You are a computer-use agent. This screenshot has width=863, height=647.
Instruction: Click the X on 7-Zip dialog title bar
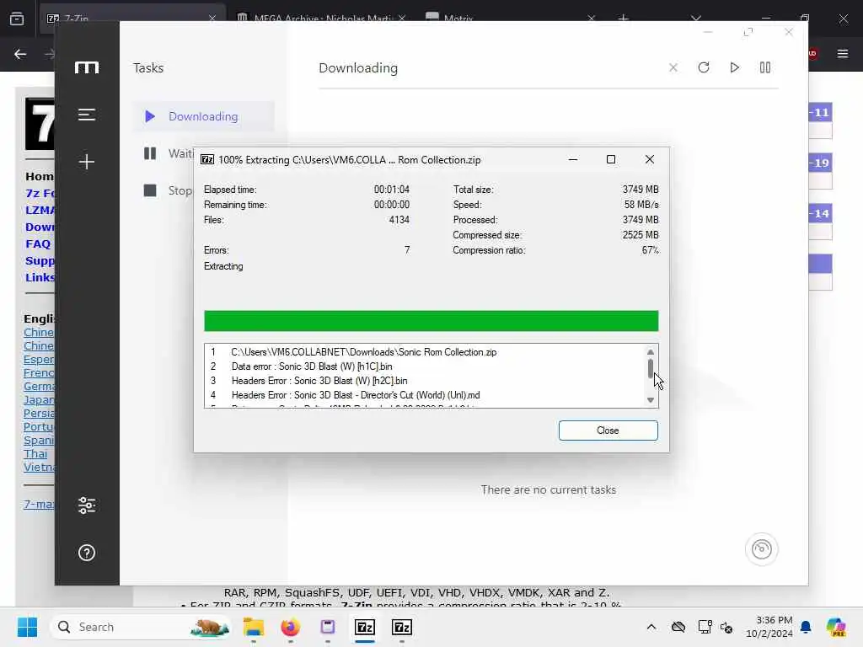(x=650, y=159)
